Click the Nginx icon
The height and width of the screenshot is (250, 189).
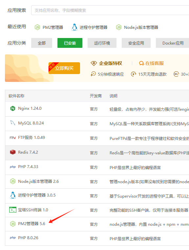[13, 108]
